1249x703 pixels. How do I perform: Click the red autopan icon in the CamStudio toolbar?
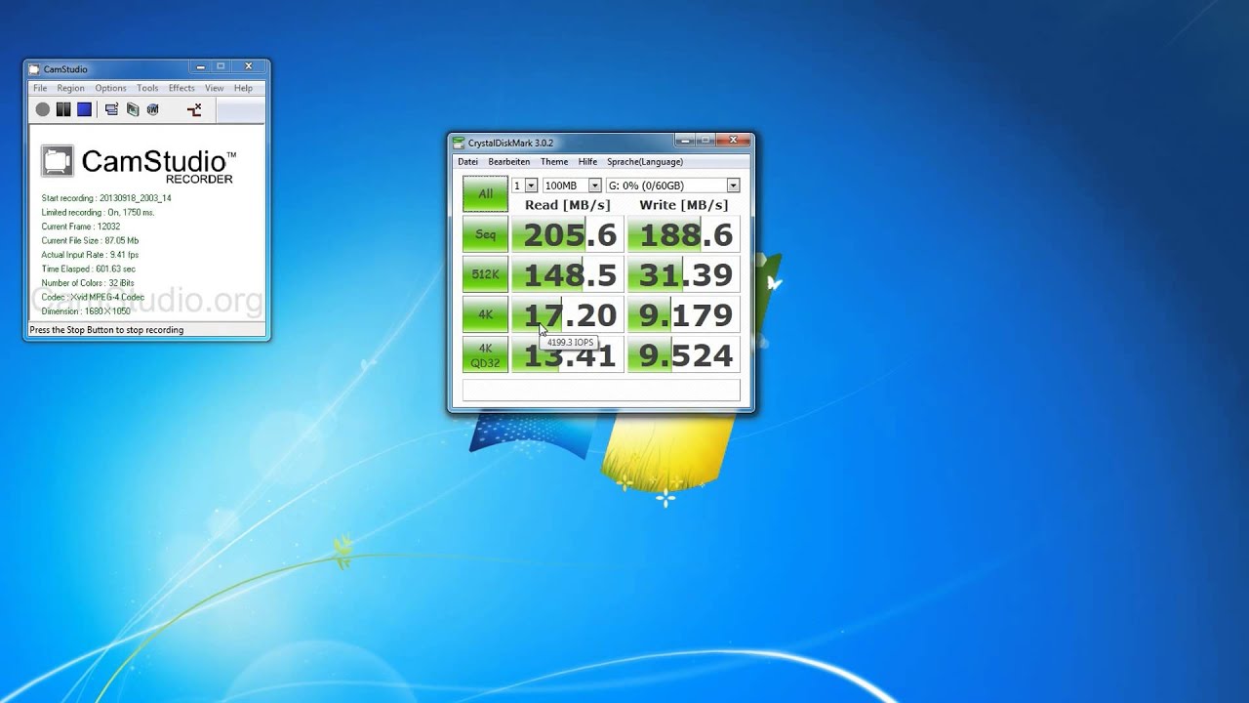pyautogui.click(x=194, y=109)
